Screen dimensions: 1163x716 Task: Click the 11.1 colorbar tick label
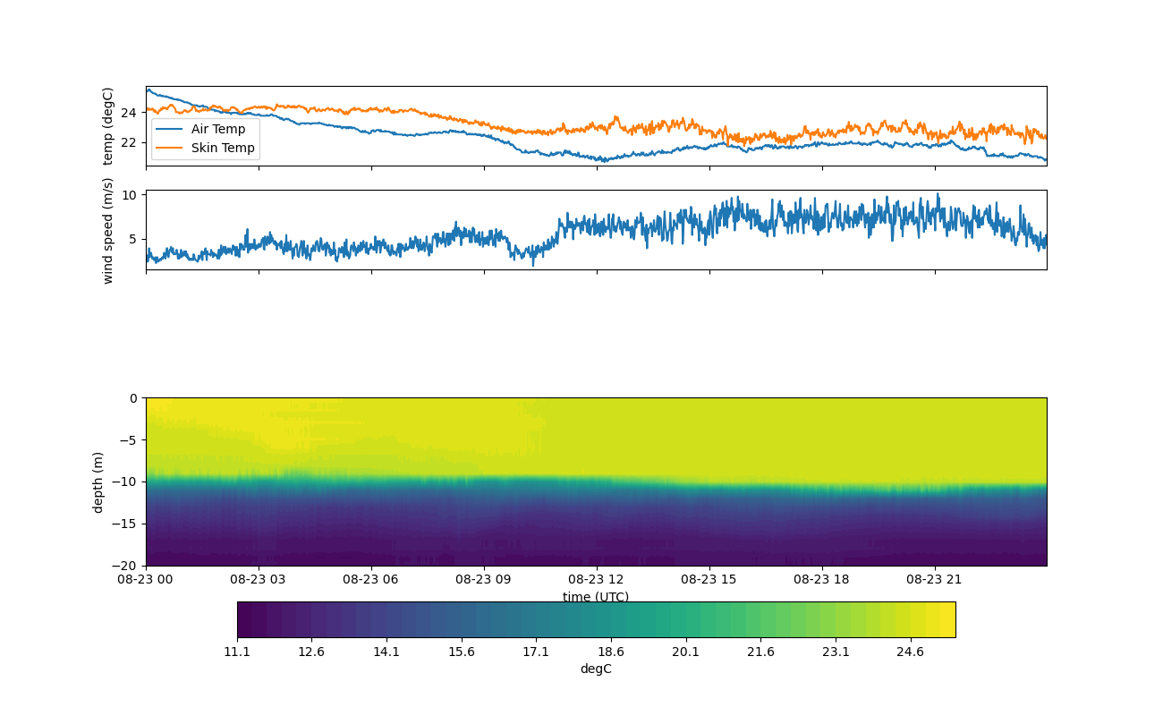coord(237,652)
